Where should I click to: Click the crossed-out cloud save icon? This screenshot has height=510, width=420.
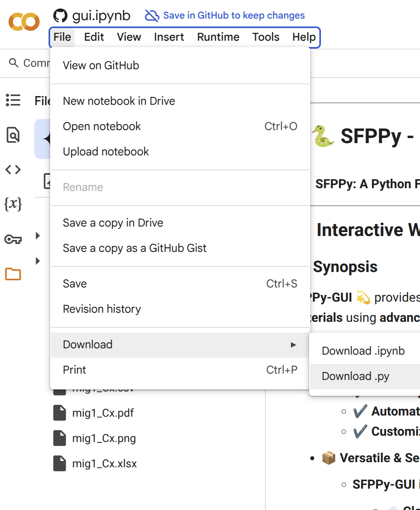[152, 15]
